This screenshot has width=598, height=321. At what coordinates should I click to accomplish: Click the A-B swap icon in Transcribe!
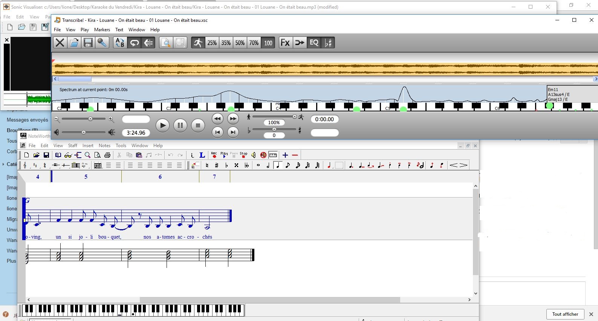click(x=120, y=43)
